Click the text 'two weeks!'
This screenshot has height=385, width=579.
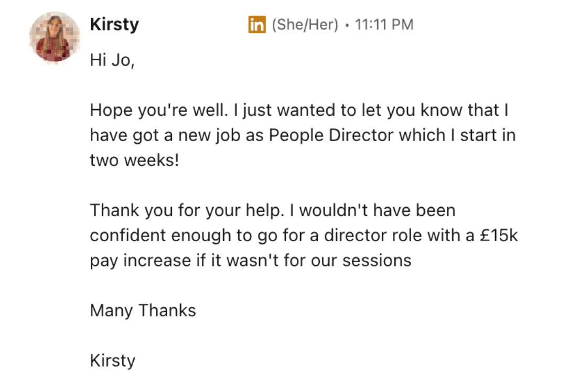(135, 161)
